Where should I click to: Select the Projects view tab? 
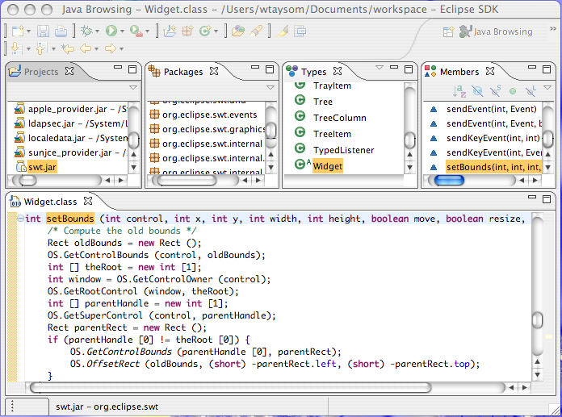point(41,72)
